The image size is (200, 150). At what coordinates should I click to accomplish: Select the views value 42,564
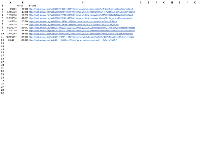point(25,12)
